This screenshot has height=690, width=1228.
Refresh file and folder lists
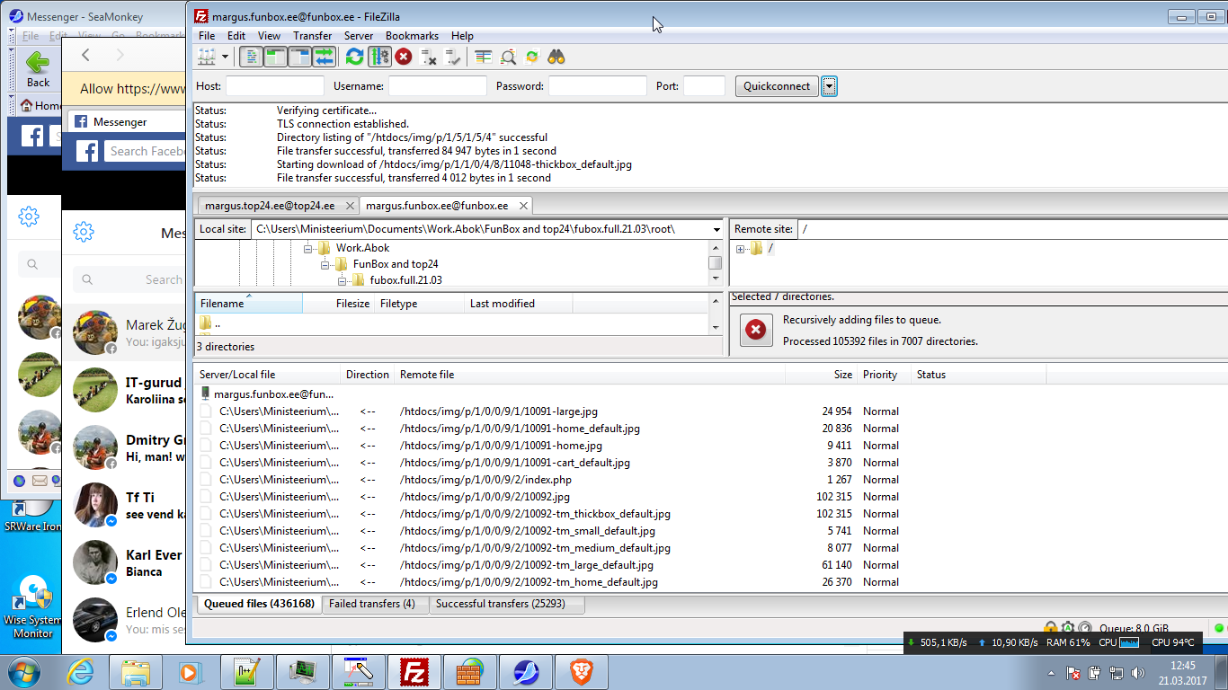pyautogui.click(x=354, y=57)
